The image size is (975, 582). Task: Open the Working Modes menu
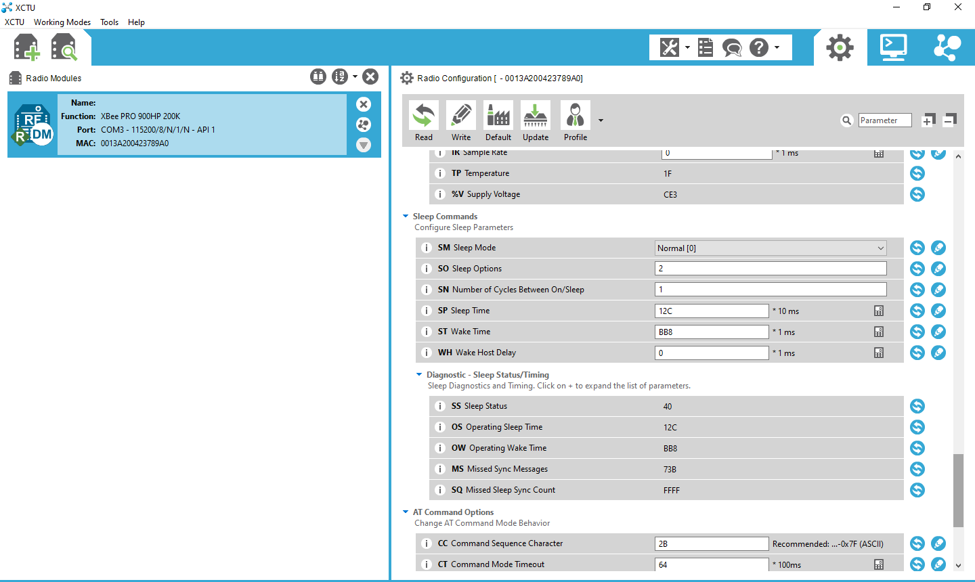[62, 22]
